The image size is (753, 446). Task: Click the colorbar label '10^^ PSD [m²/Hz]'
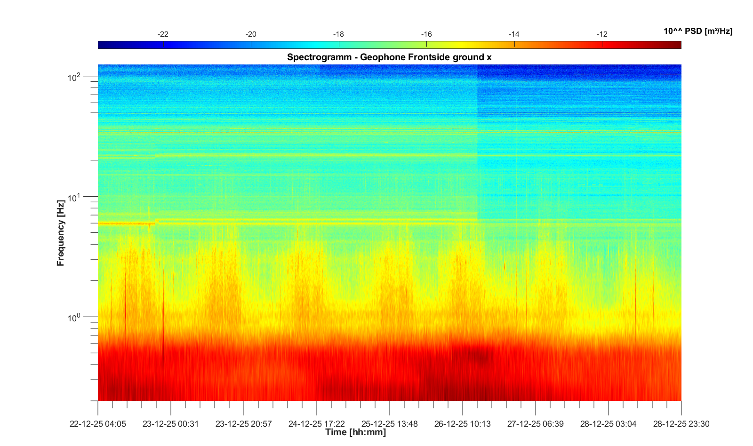click(x=697, y=31)
